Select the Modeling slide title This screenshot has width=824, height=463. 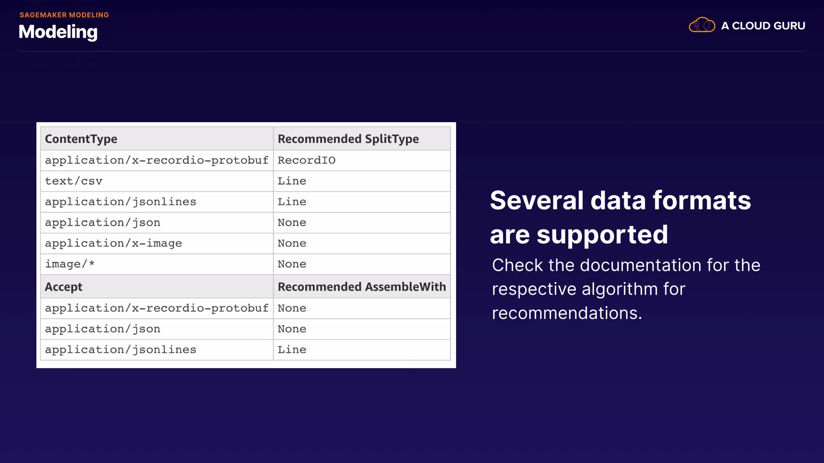pos(58,32)
